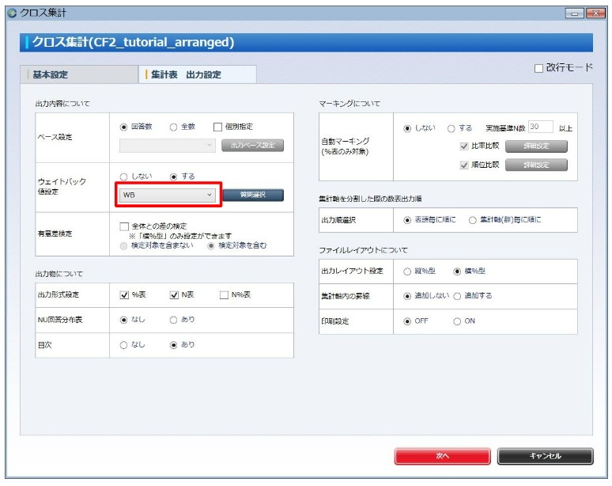This screenshot has width=612, height=486.
Task: Select 表頭毎に順に output order
Action: 407,220
